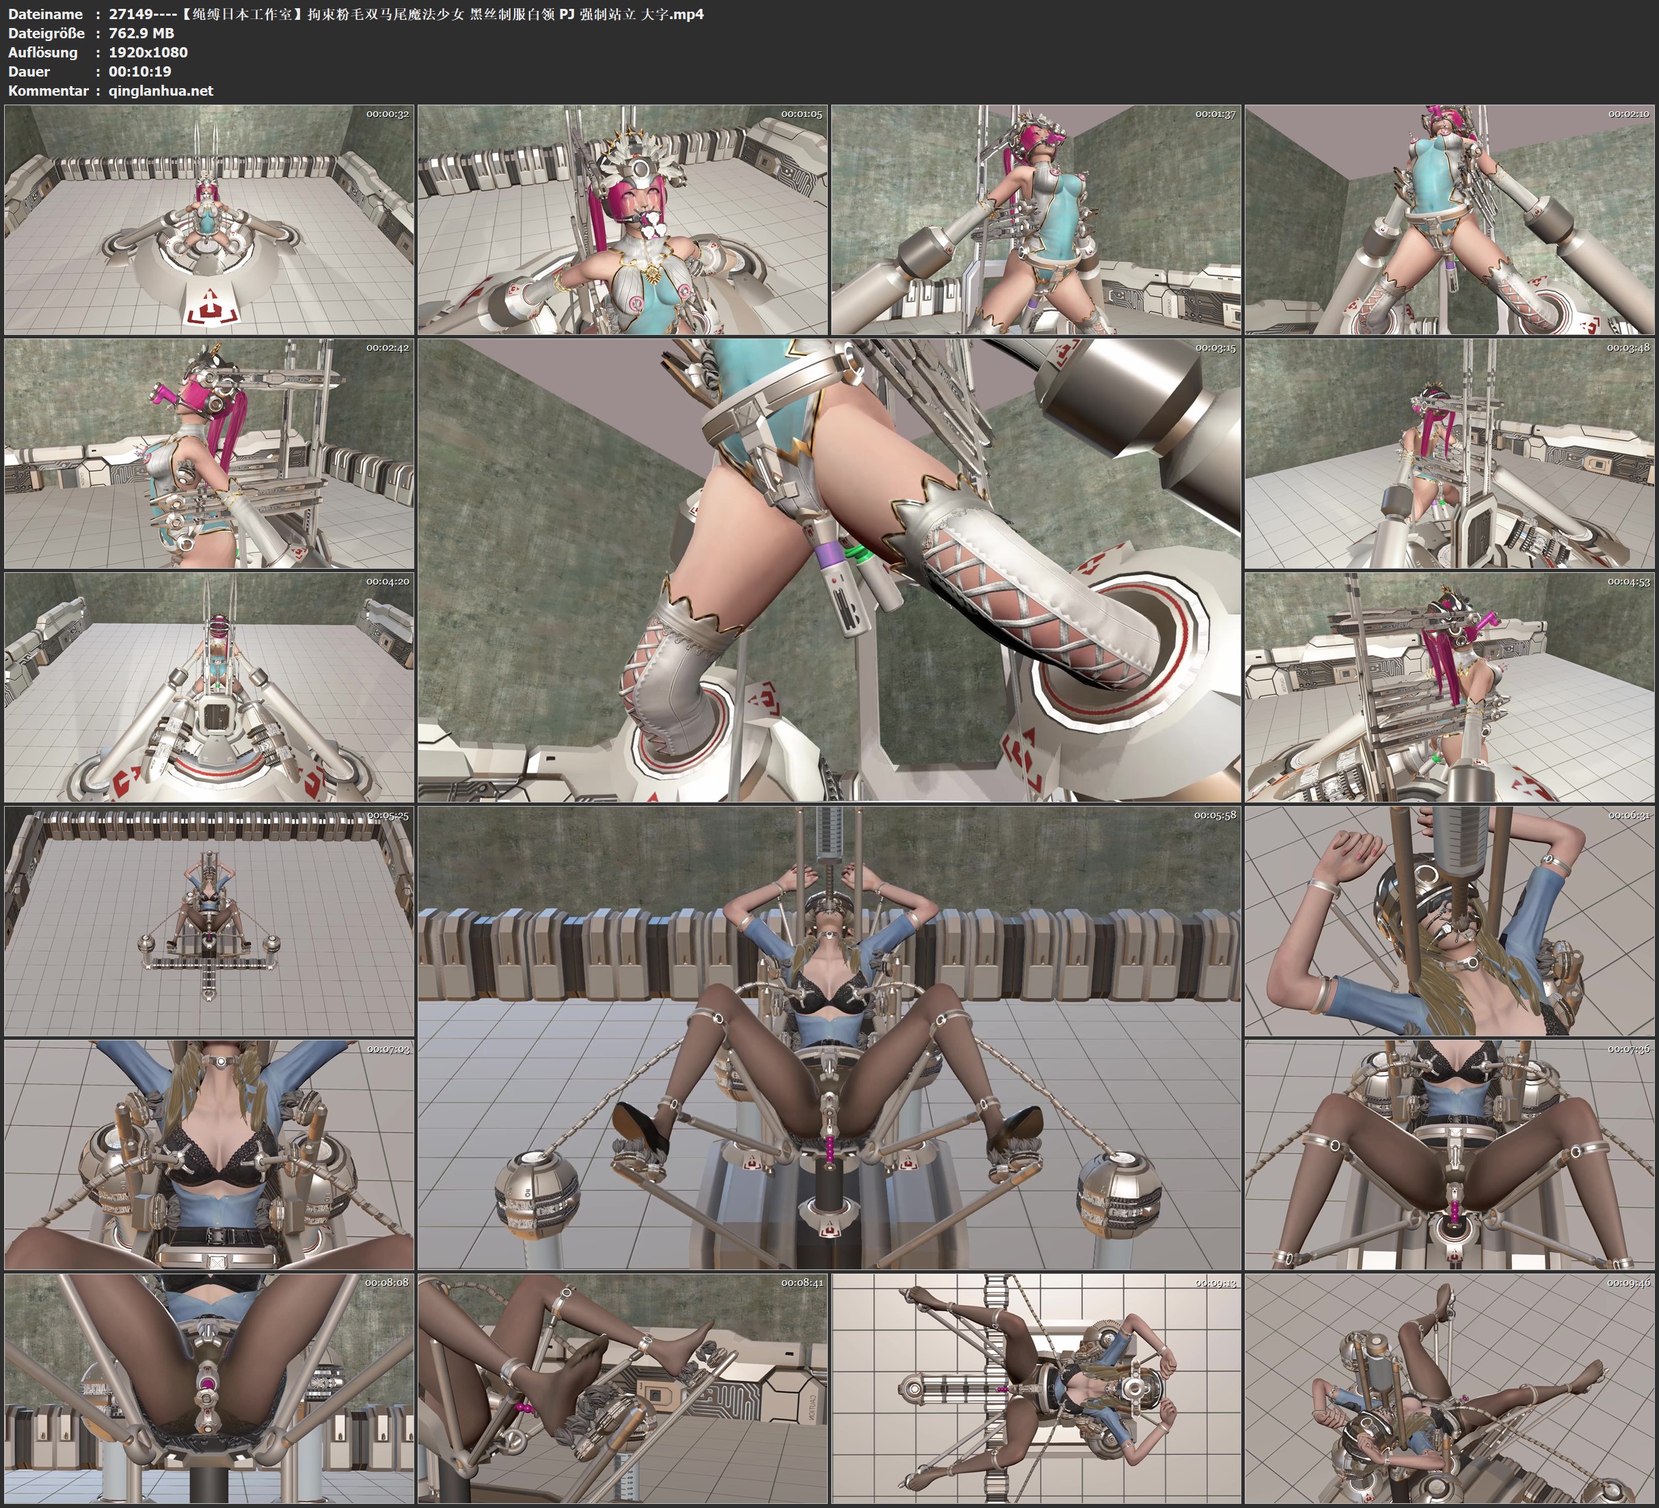Click the thumbnail at 00:06:31
Viewport: 1659px width, 1508px height.
[1448, 920]
